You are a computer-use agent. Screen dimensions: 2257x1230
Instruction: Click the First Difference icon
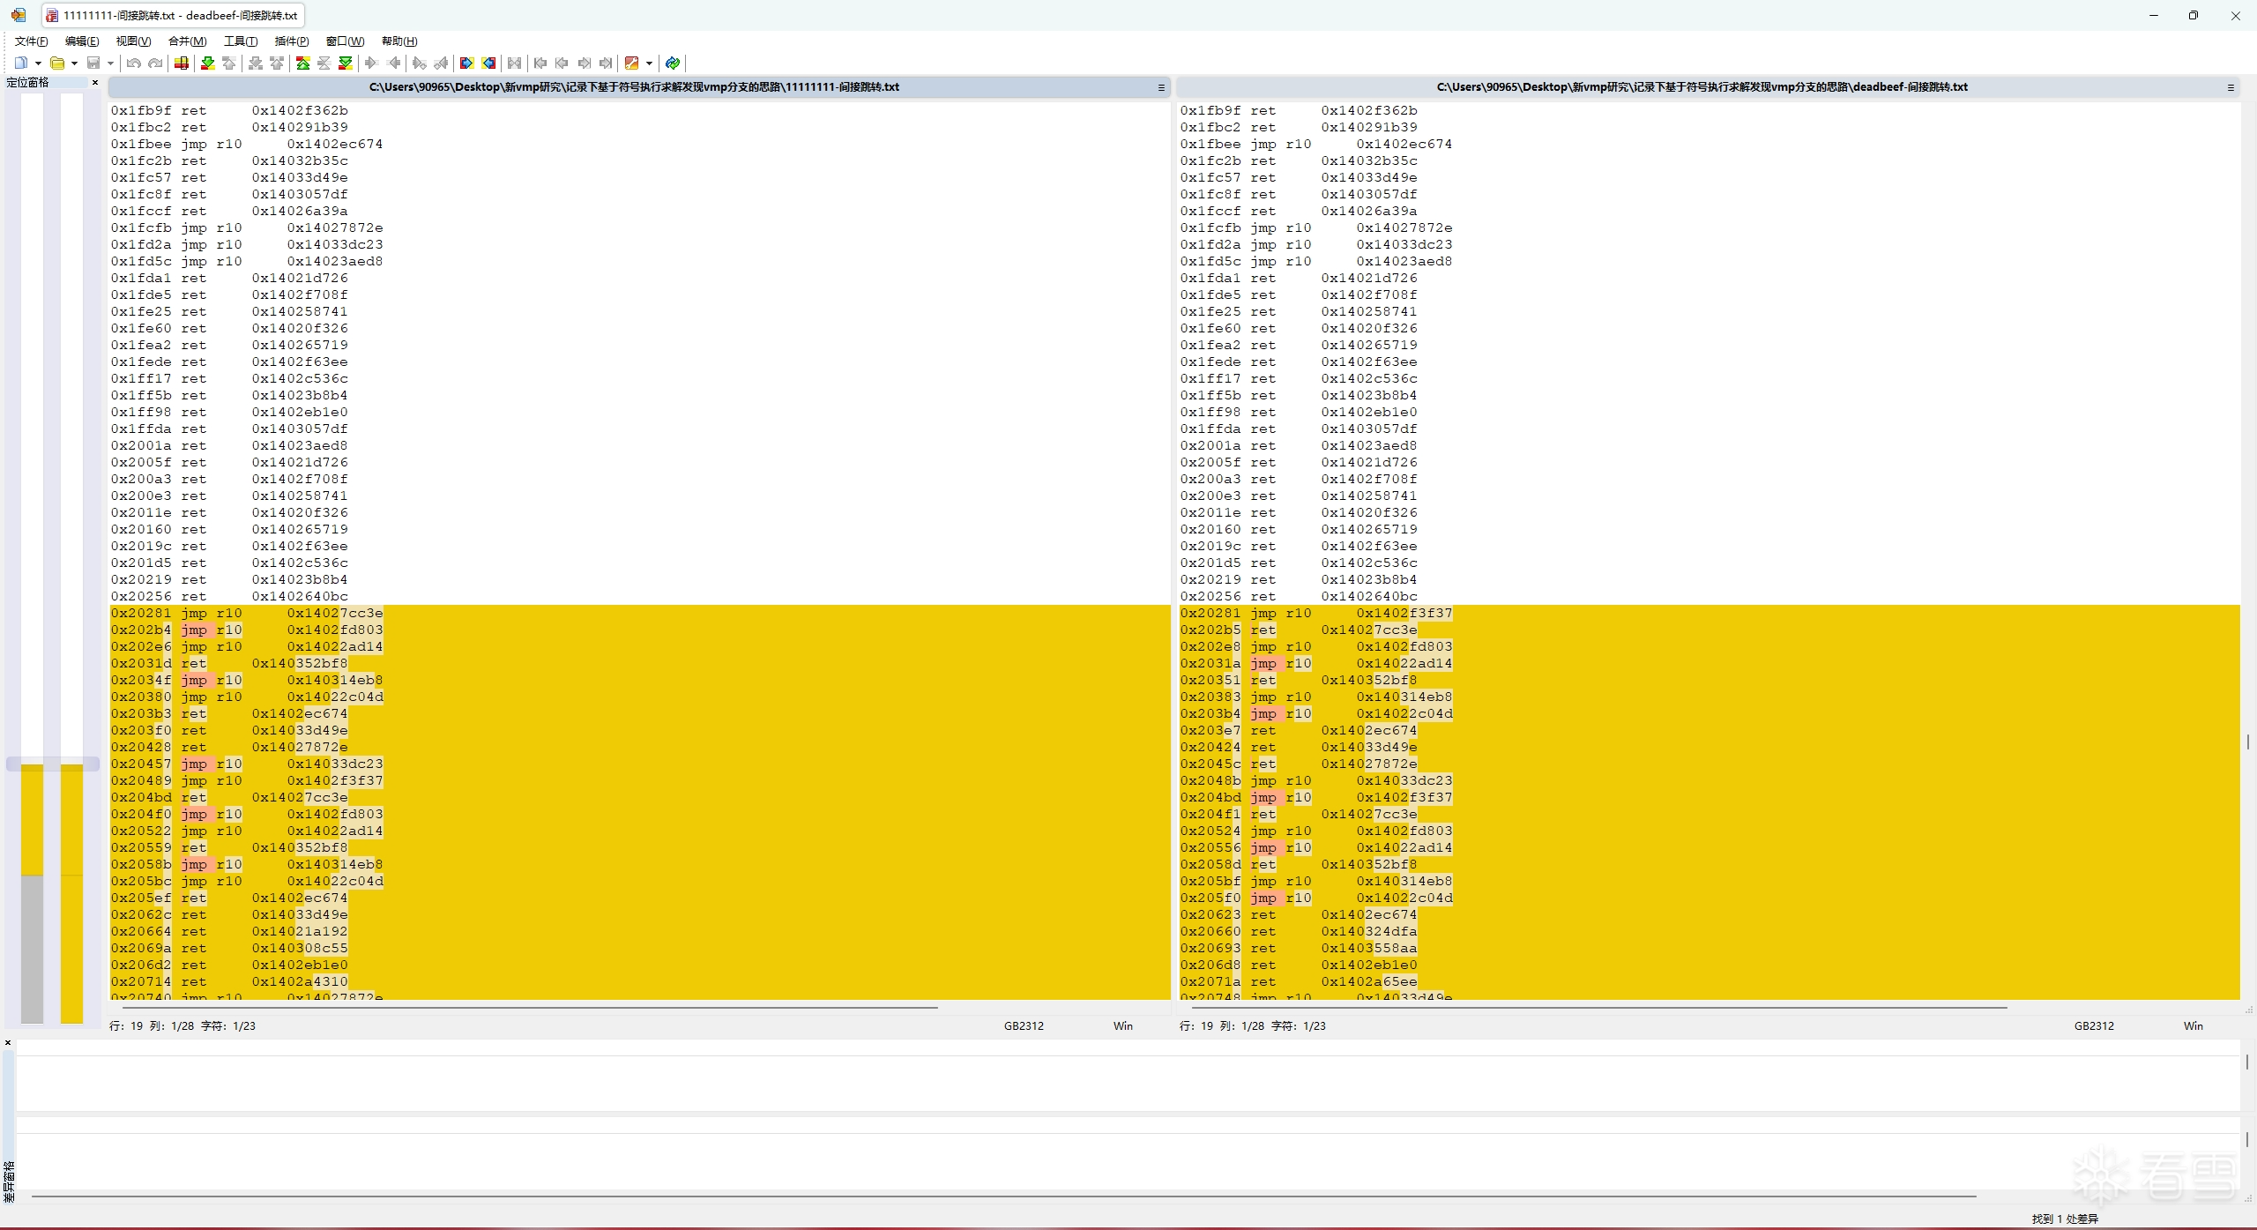(302, 63)
